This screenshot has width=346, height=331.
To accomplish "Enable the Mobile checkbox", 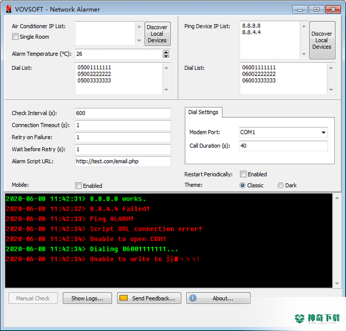I will tap(78, 186).
